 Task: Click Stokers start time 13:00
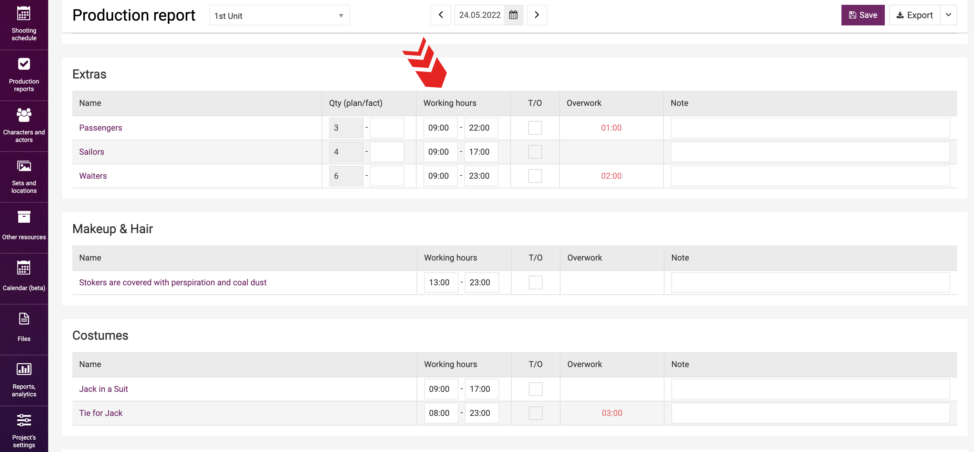pyautogui.click(x=441, y=283)
